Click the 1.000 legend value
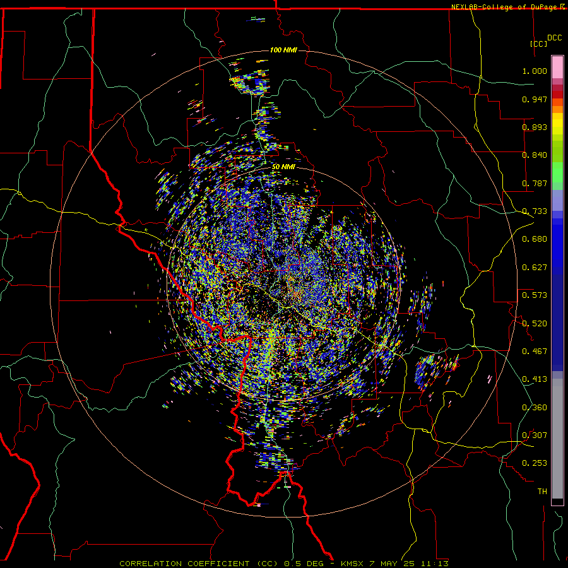Screen dimensions: 568x568 (x=535, y=71)
